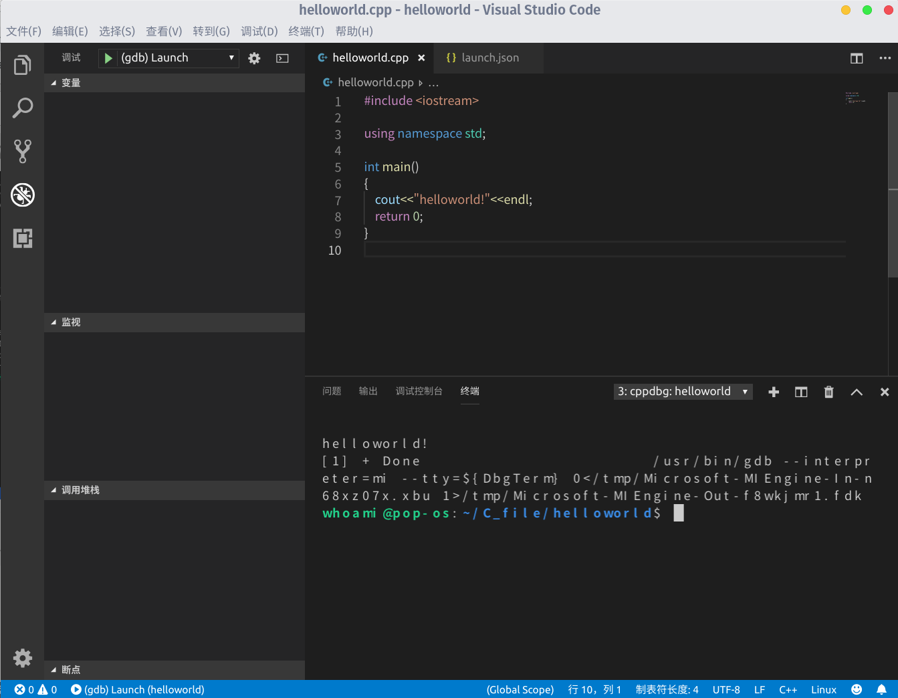Click the "helloworld!" string in code
The height and width of the screenshot is (698, 898).
[452, 200]
